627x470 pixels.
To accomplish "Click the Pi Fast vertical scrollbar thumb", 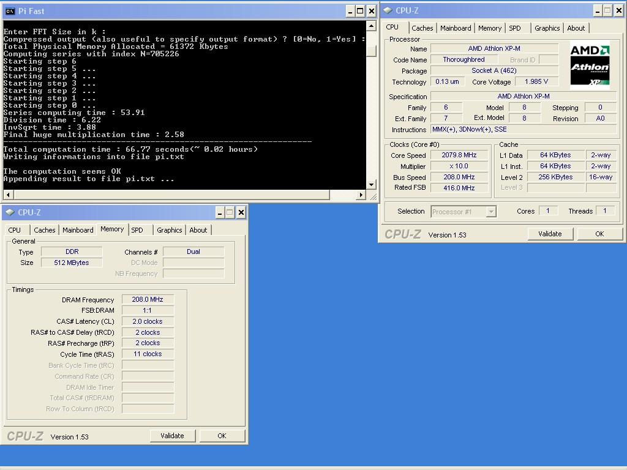I will coord(371,51).
